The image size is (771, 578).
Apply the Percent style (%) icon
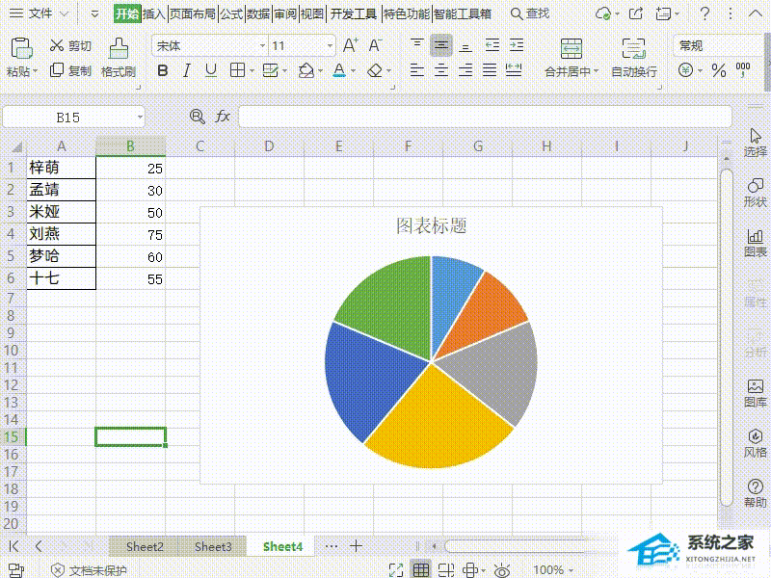(x=718, y=69)
